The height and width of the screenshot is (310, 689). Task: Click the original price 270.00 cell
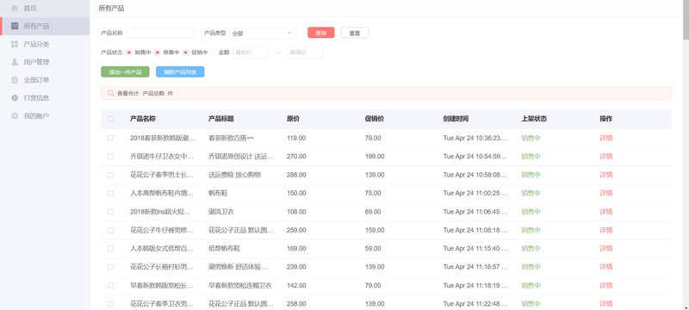coord(296,157)
